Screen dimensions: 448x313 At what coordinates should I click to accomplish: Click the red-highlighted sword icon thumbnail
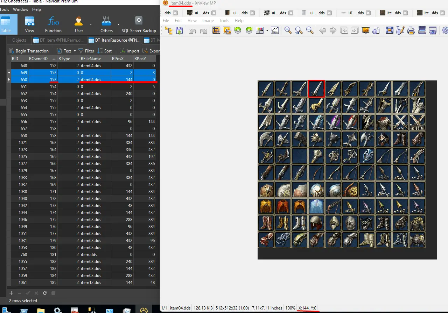[316, 89]
